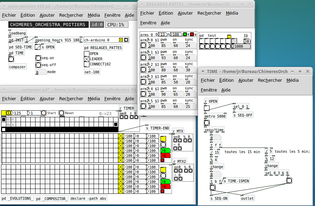The image size is (315, 206).
Task: Open window menu arrow of main-poitiers-100.pd window
Action: [x=4, y=6]
